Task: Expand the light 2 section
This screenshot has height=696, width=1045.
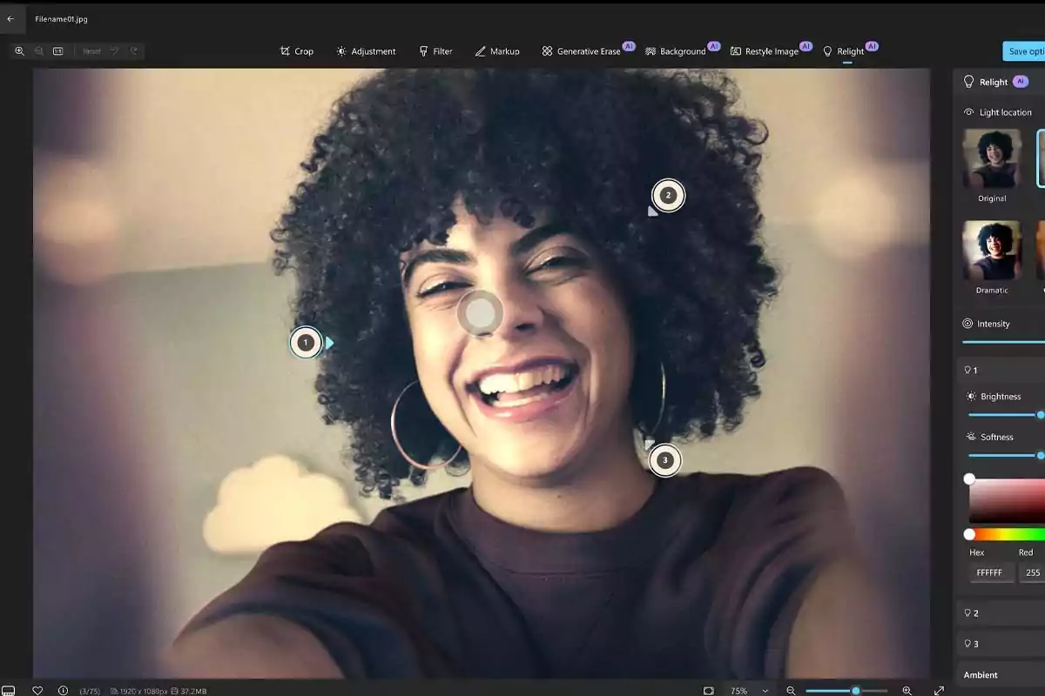Action: coord(1001,612)
